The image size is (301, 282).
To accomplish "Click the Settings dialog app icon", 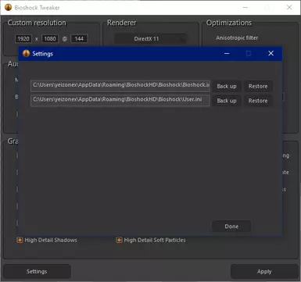I will click(x=26, y=53).
